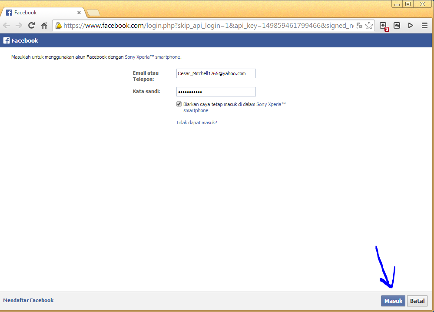Bookmark this page with the star icon
Viewport: 434px width, 312px height.
tap(369, 26)
